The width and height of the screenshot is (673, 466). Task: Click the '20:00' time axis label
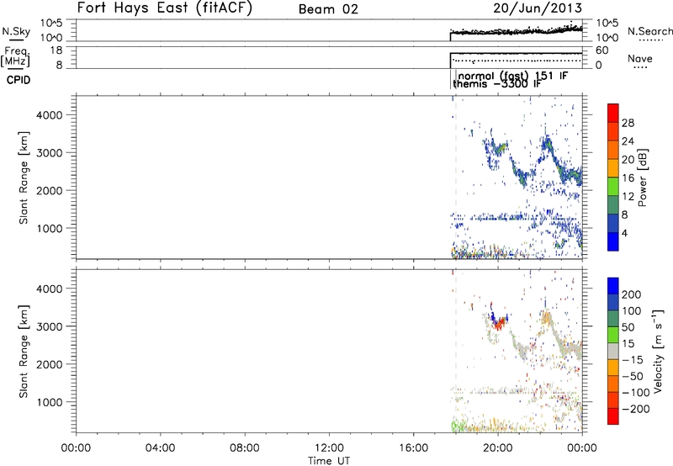coord(497,448)
